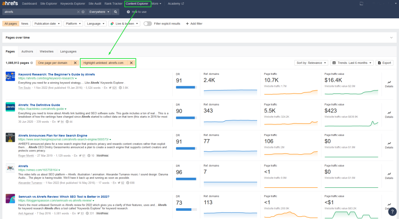The height and width of the screenshot is (219, 399).
Task: Open Keyword Research: The Beginner's Guide link
Action: [x=56, y=74]
